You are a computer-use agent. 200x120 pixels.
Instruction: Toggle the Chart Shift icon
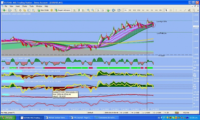pos(103,10)
